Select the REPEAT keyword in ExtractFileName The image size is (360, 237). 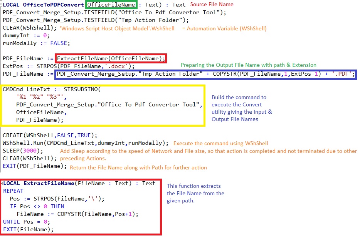pyautogui.click(x=13, y=191)
